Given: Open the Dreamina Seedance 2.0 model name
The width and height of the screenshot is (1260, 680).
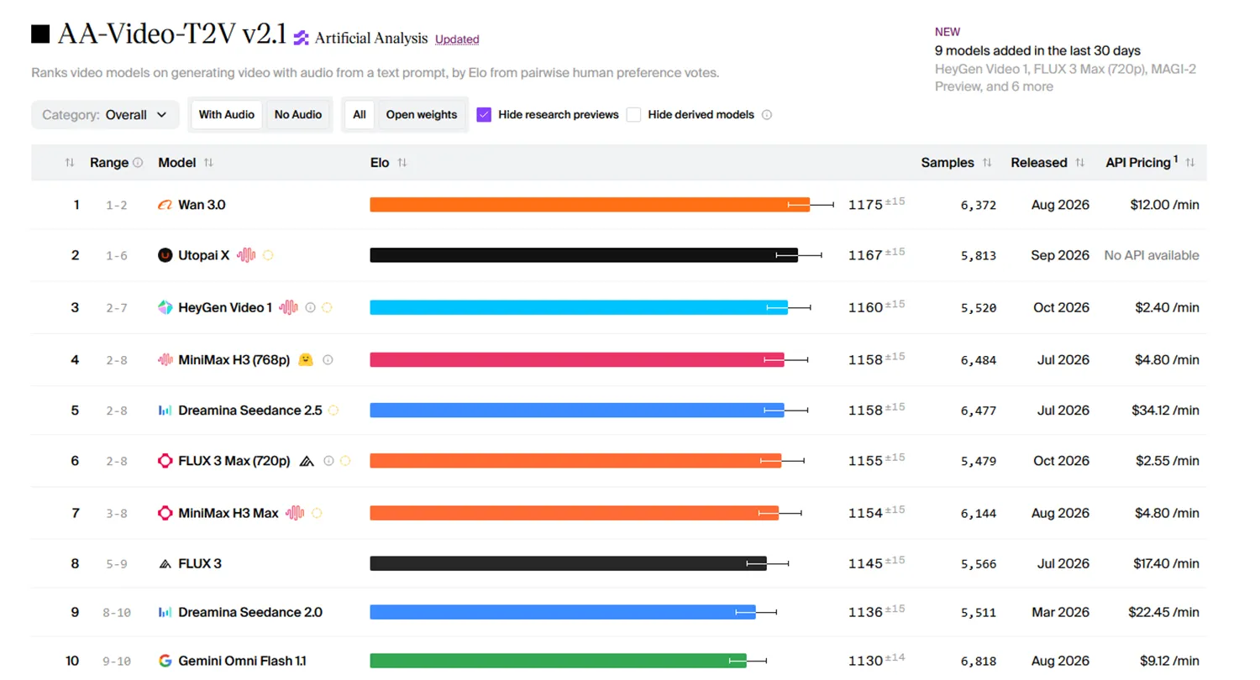Looking at the screenshot, I should pyautogui.click(x=250, y=612).
